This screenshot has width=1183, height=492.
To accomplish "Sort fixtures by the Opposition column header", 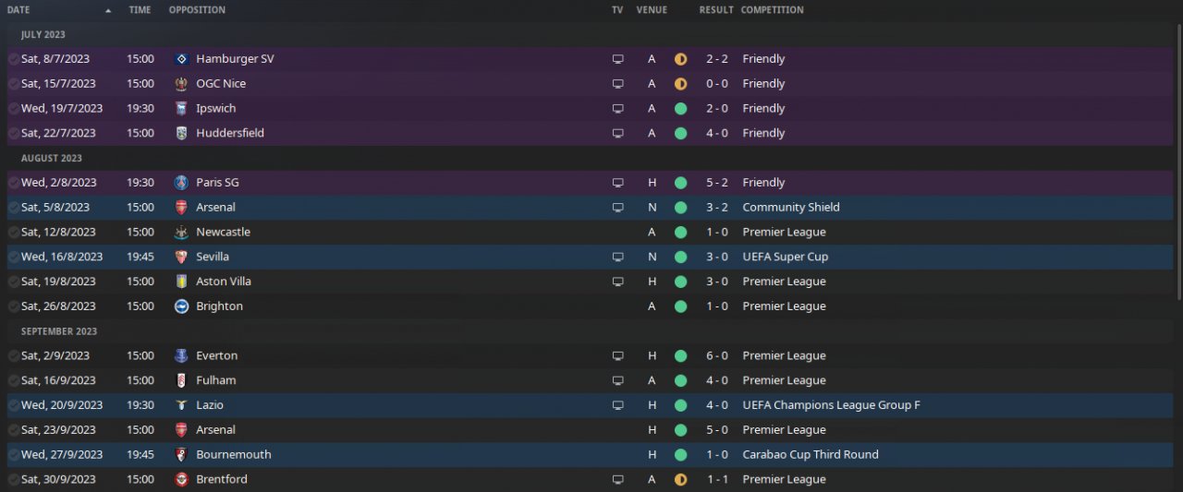I will tap(197, 10).
